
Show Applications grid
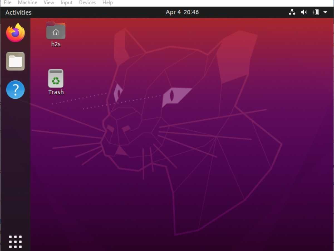point(15,242)
